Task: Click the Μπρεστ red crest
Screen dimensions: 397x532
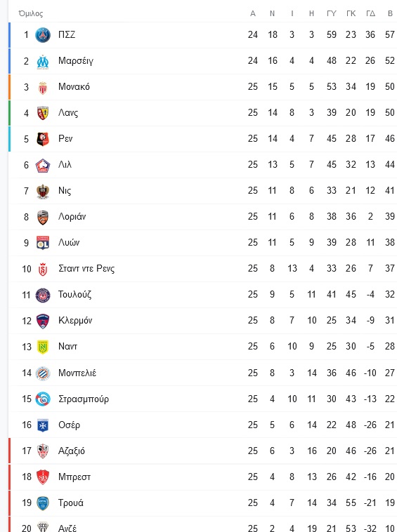Action: 43,477
